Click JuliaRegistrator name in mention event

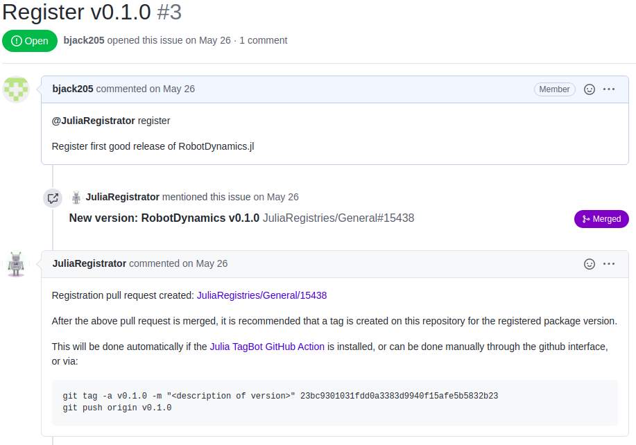[123, 197]
